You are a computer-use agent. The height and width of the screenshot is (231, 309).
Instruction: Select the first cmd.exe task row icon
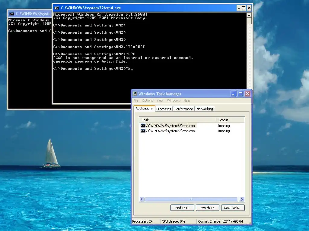point(143,125)
